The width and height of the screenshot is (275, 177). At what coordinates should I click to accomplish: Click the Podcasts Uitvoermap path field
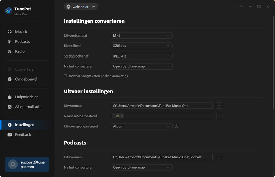tap(162, 157)
